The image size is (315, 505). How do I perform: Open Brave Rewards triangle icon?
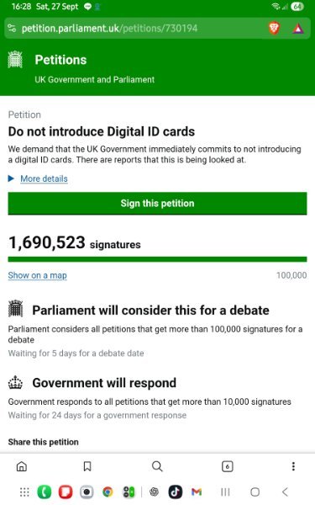coord(298,29)
